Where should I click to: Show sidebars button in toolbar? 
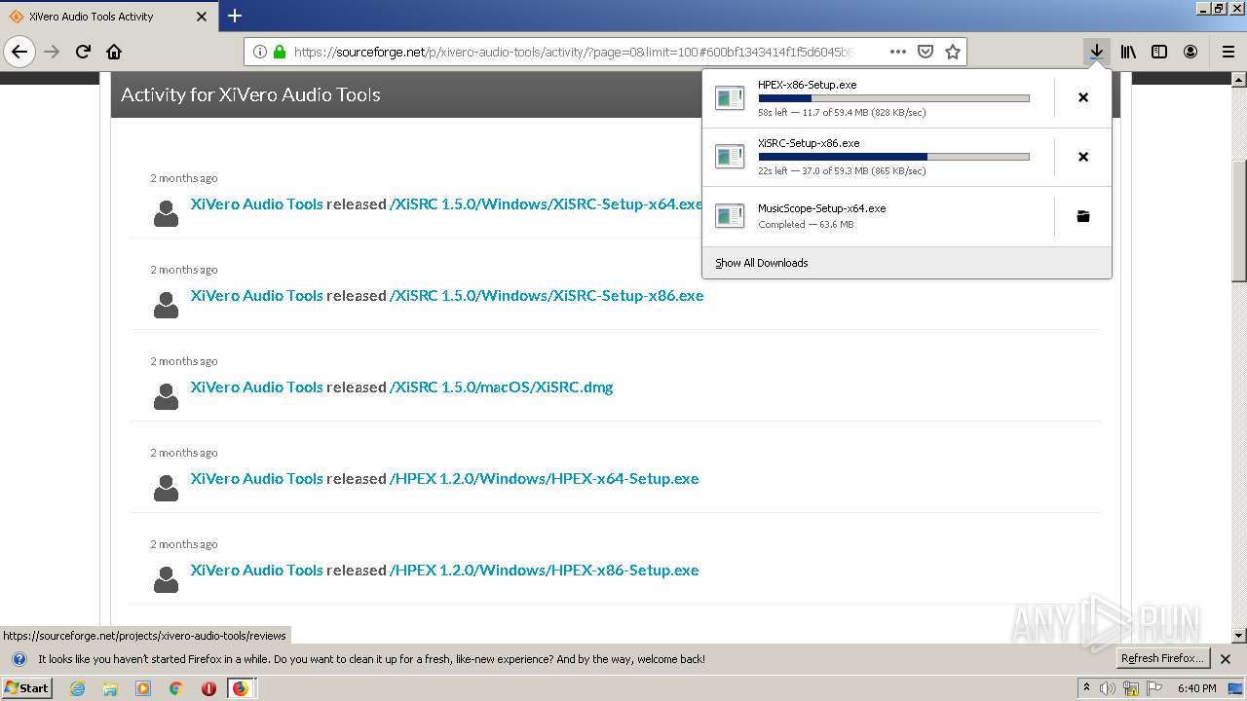point(1159,52)
